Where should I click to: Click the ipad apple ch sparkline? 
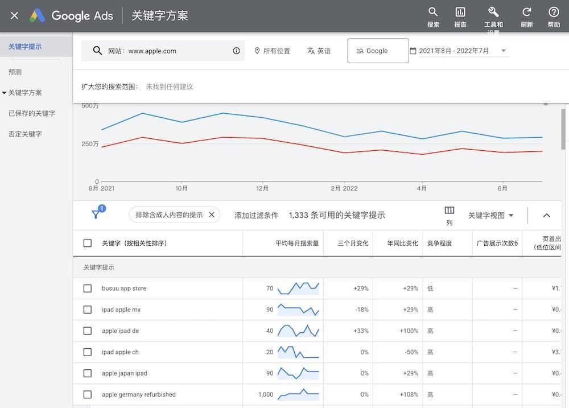pos(298,352)
